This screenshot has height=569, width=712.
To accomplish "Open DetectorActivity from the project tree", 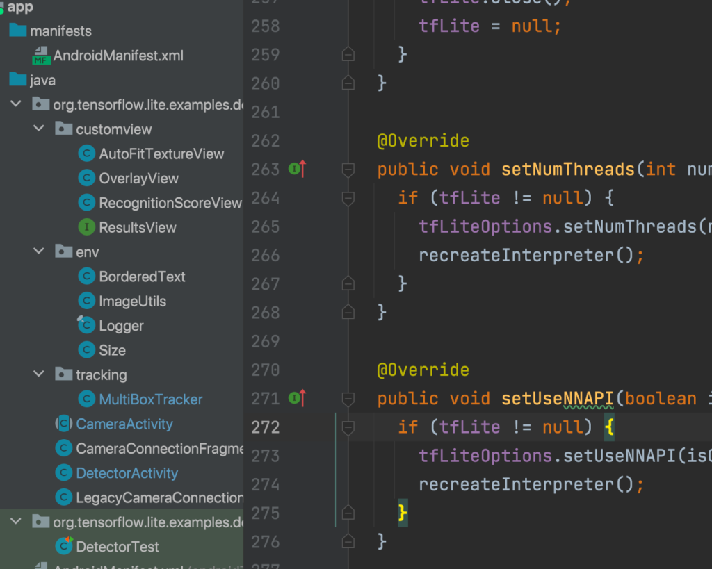I will pos(127,473).
